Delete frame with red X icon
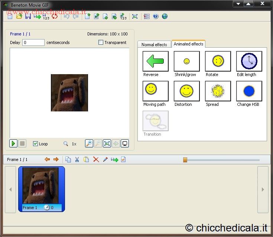 pyautogui.click(x=96, y=159)
